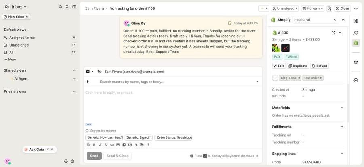Edit order #1100

279,66
